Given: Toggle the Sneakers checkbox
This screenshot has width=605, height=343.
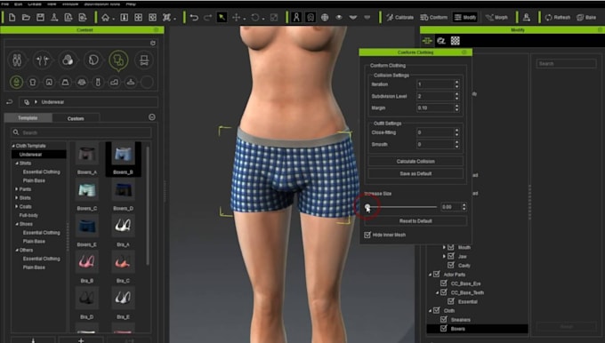Looking at the screenshot, I should click(x=444, y=320).
